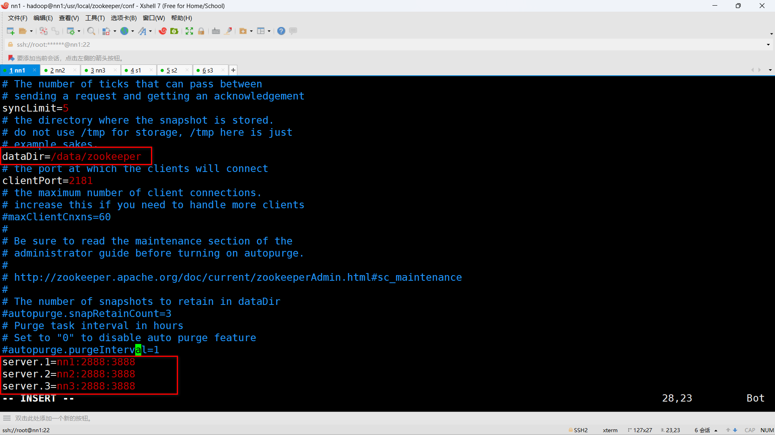This screenshot has height=435, width=775.
Task: Expand the font (A) dropdown arrow
Action: [x=151, y=31]
